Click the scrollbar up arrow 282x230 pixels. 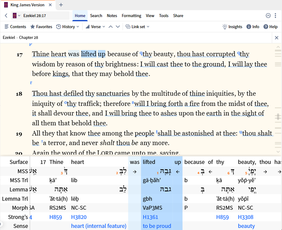(278, 47)
